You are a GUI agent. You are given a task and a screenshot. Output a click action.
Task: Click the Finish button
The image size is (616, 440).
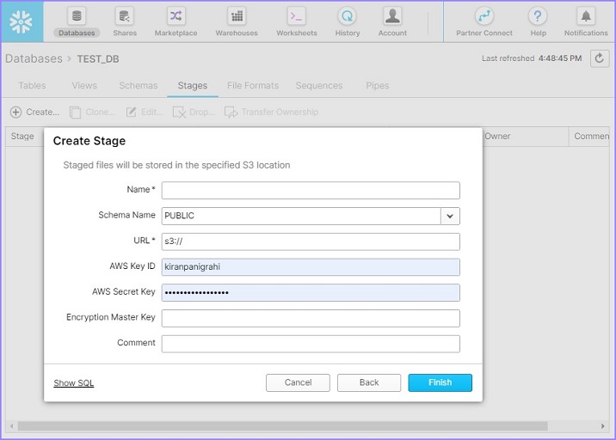pyautogui.click(x=440, y=382)
